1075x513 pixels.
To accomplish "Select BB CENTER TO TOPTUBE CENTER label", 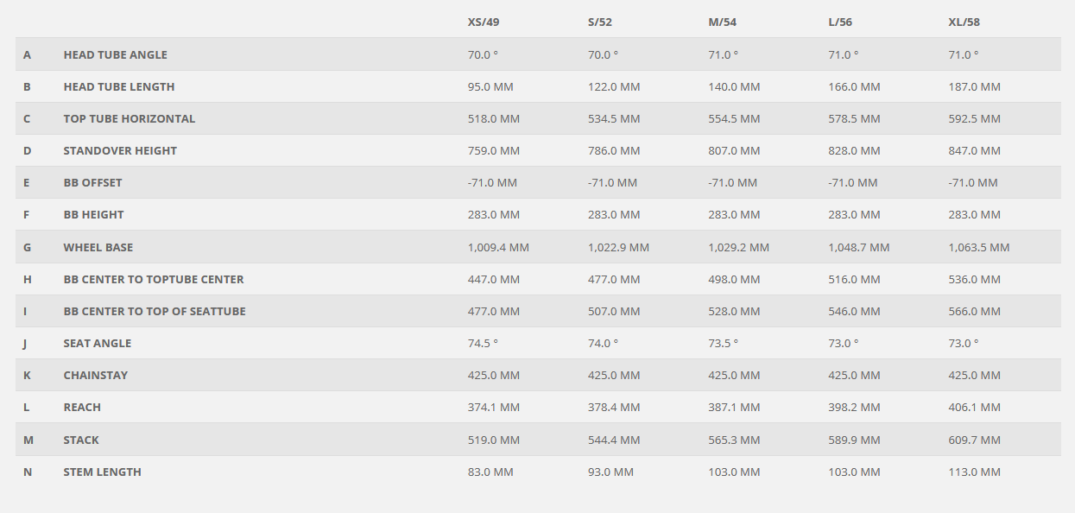I will click(x=154, y=279).
